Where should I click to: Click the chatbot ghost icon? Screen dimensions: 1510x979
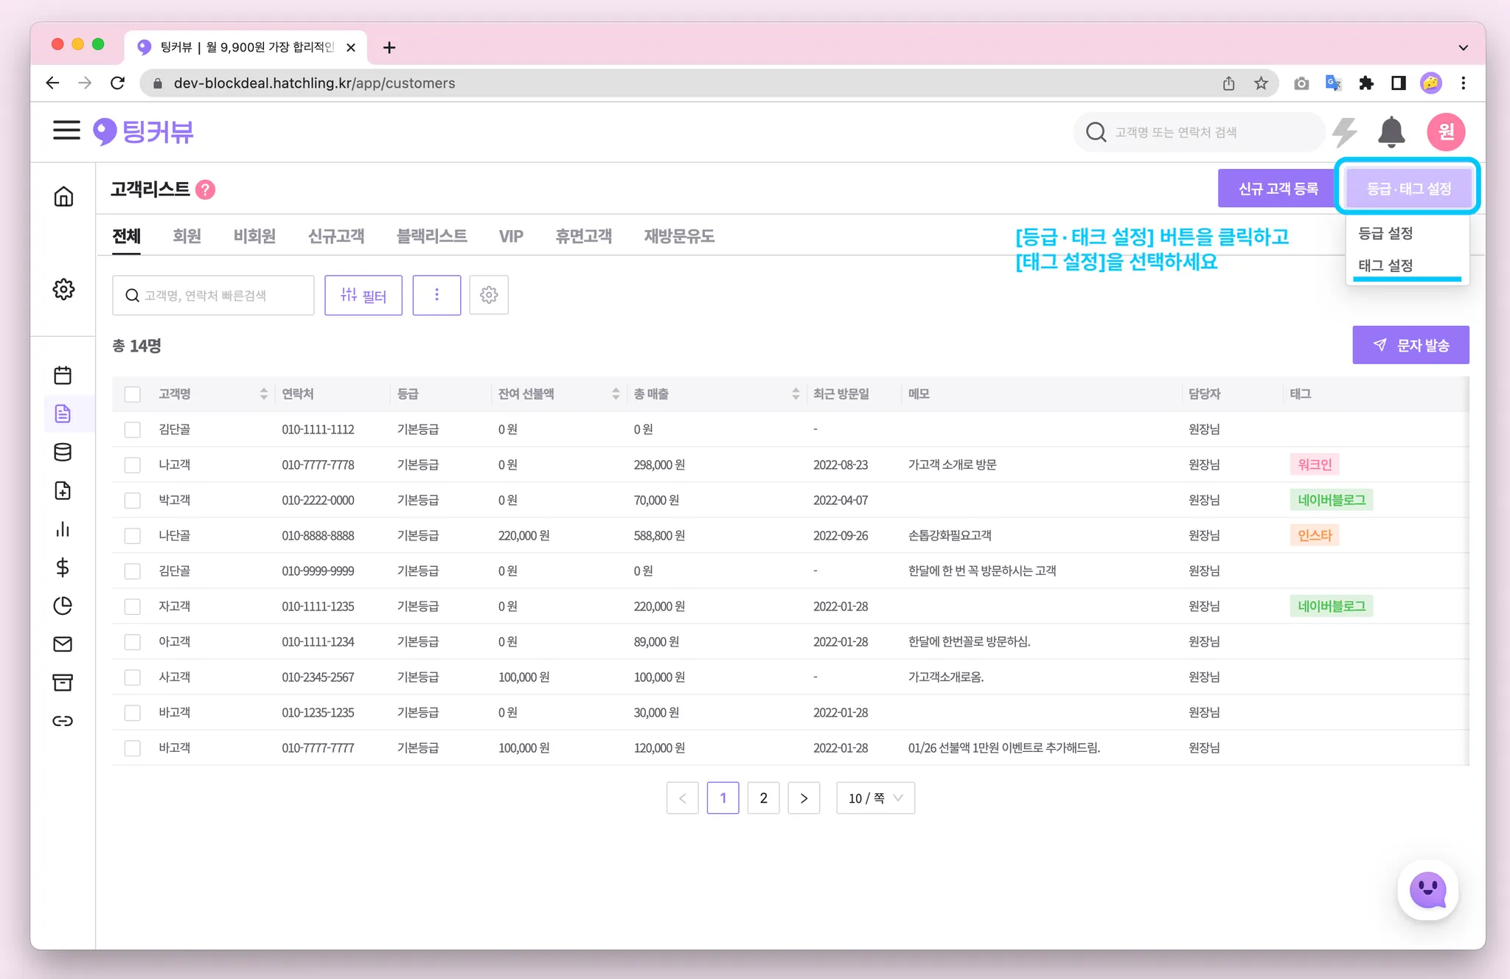[1427, 891]
